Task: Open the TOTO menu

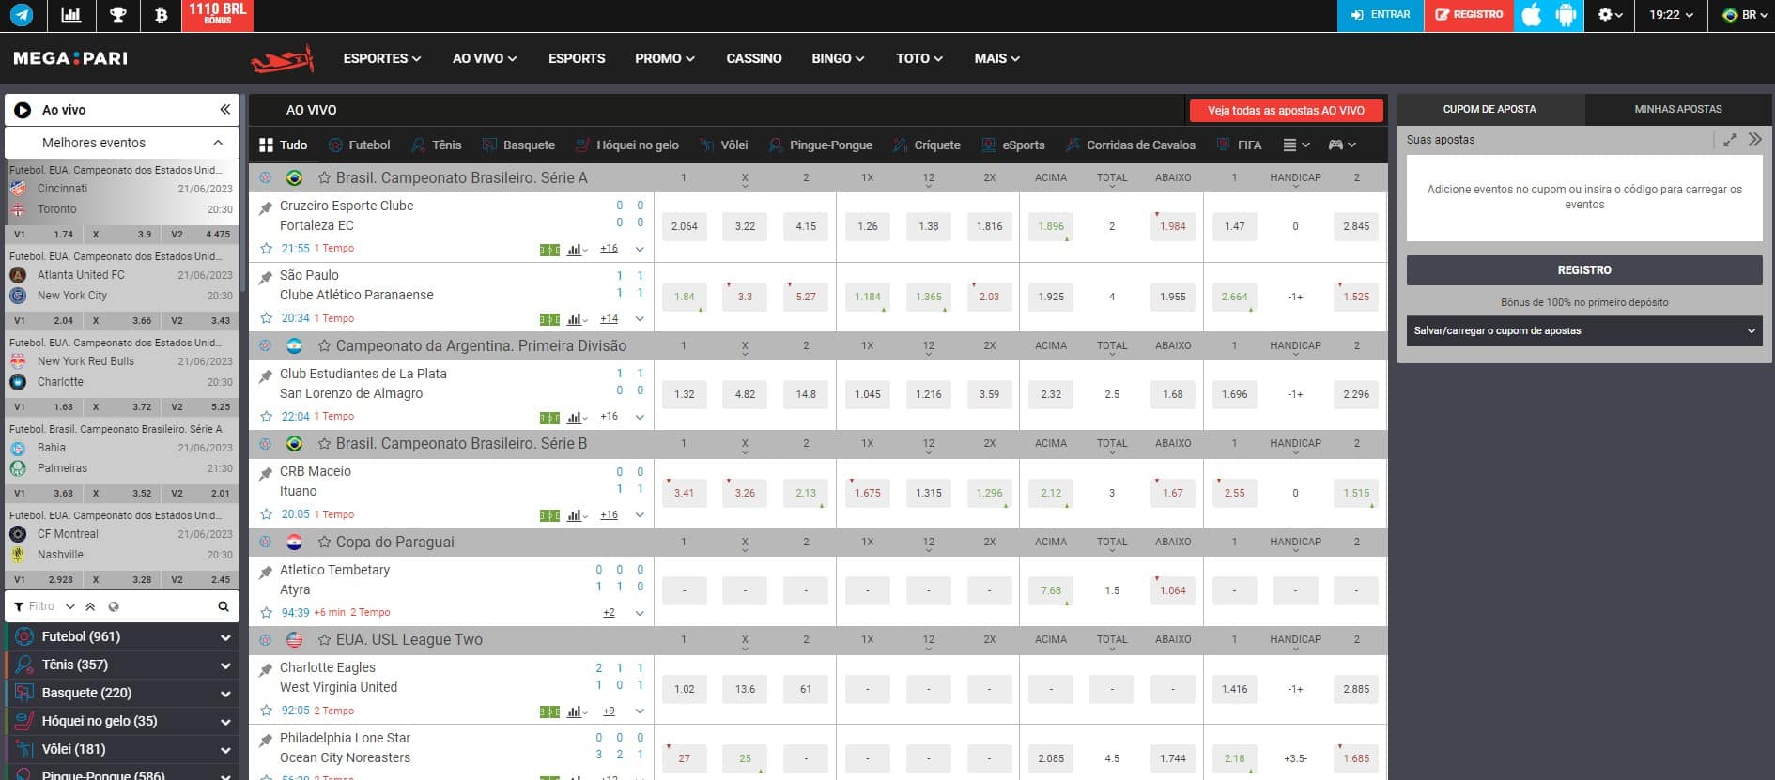Action: pos(918,58)
